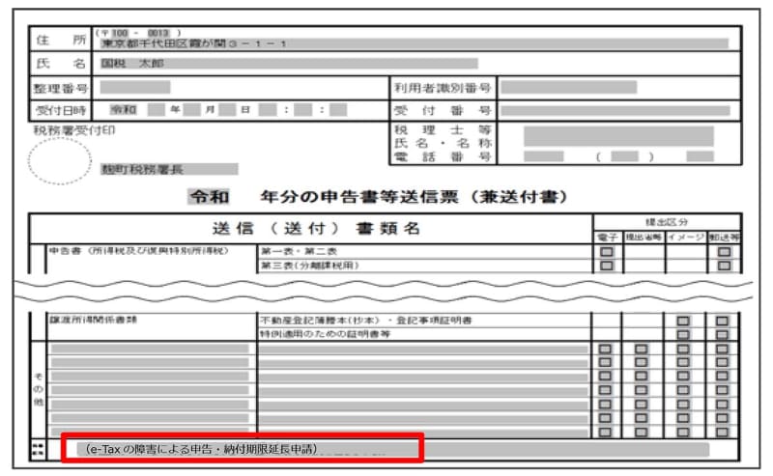Viewport: 773px width, 476px height.
Task: Click the 受付番号 input field
Action: (616, 110)
